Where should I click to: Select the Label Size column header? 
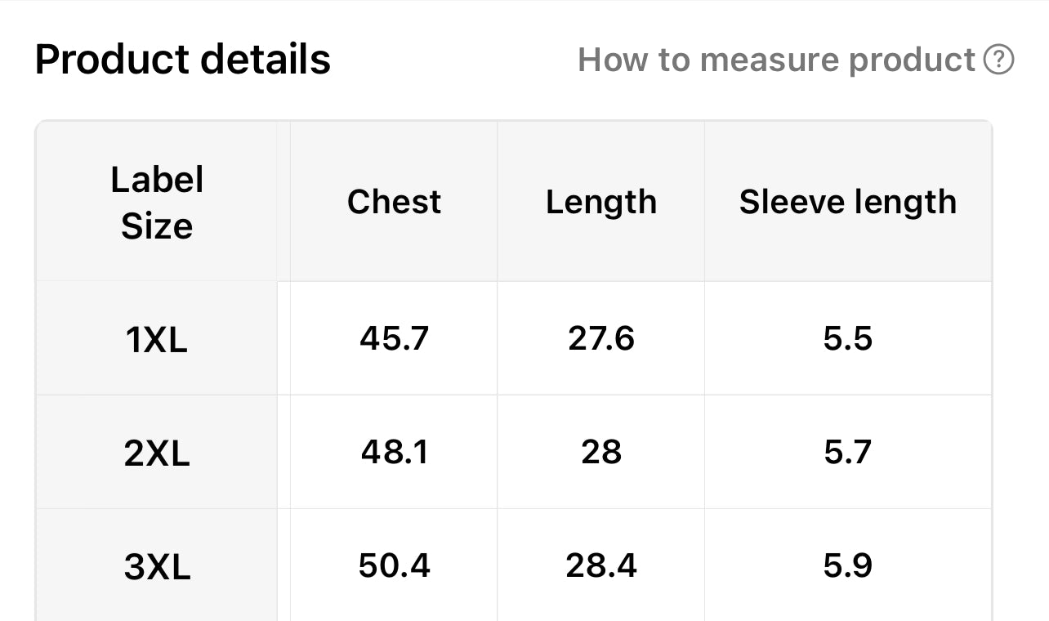click(157, 202)
